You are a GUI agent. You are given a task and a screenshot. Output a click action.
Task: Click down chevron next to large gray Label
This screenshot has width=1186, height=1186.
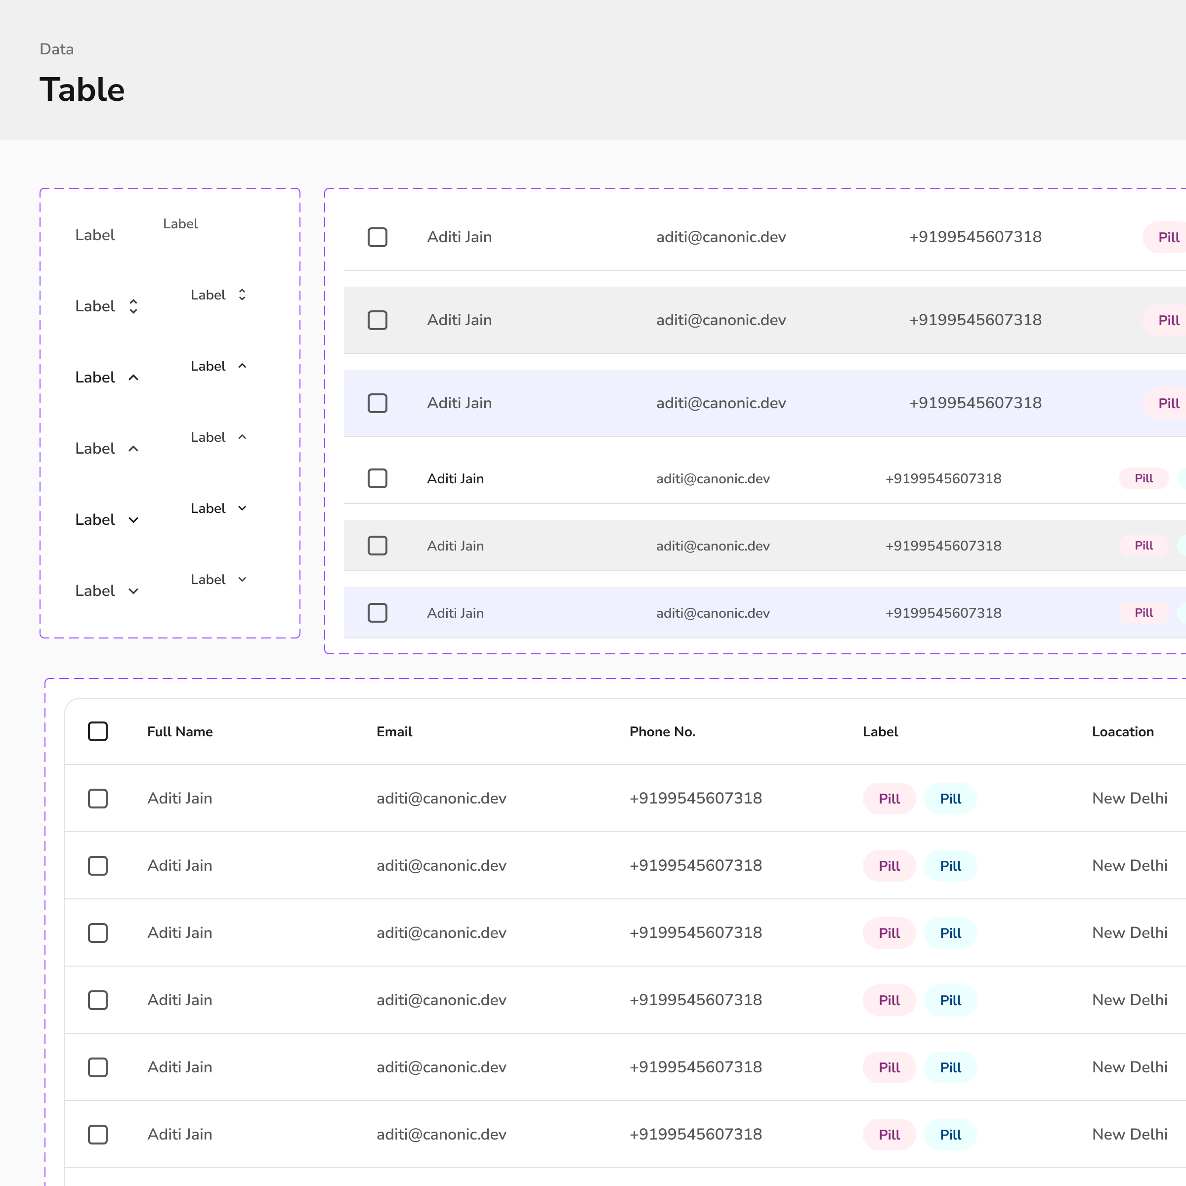click(x=133, y=591)
